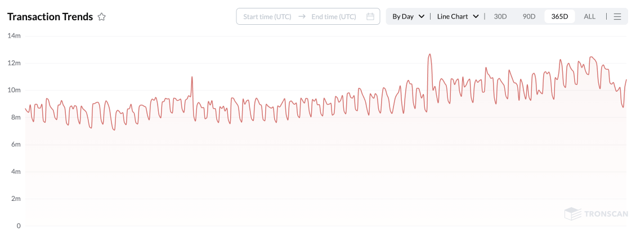Click the 0 baseline axis label

[19, 226]
